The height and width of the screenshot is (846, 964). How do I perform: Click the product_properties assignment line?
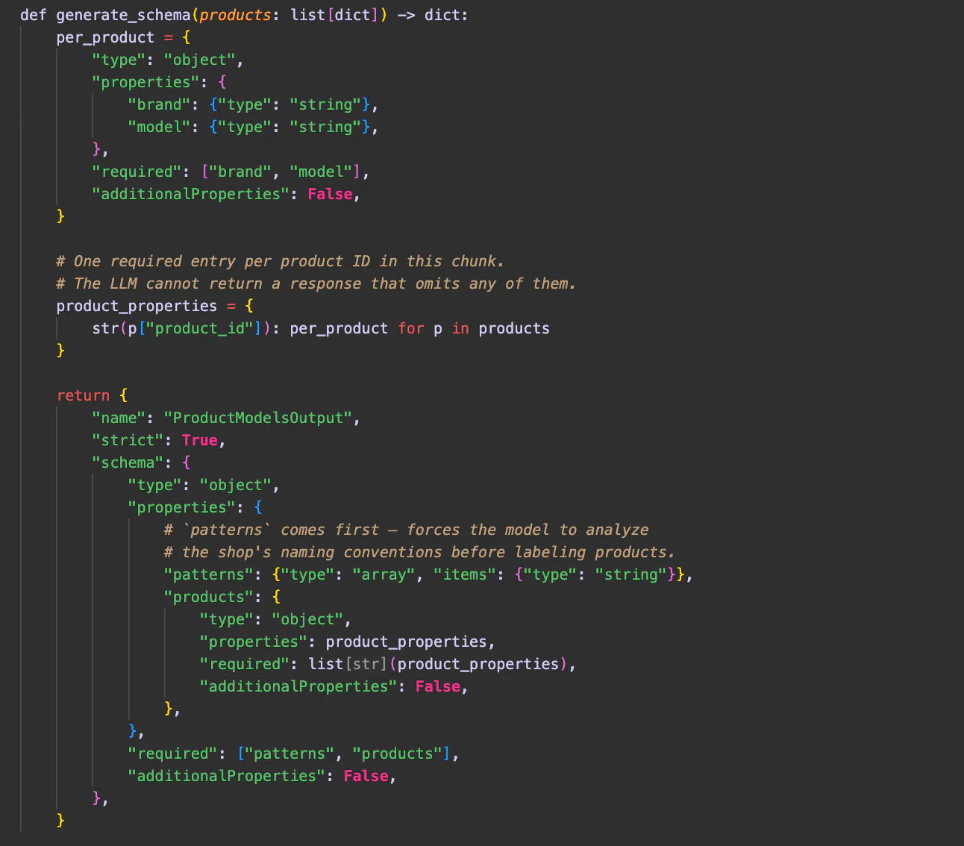pyautogui.click(x=154, y=306)
